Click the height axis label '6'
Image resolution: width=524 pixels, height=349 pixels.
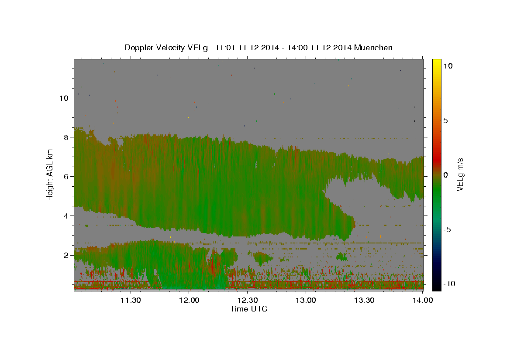click(x=66, y=177)
